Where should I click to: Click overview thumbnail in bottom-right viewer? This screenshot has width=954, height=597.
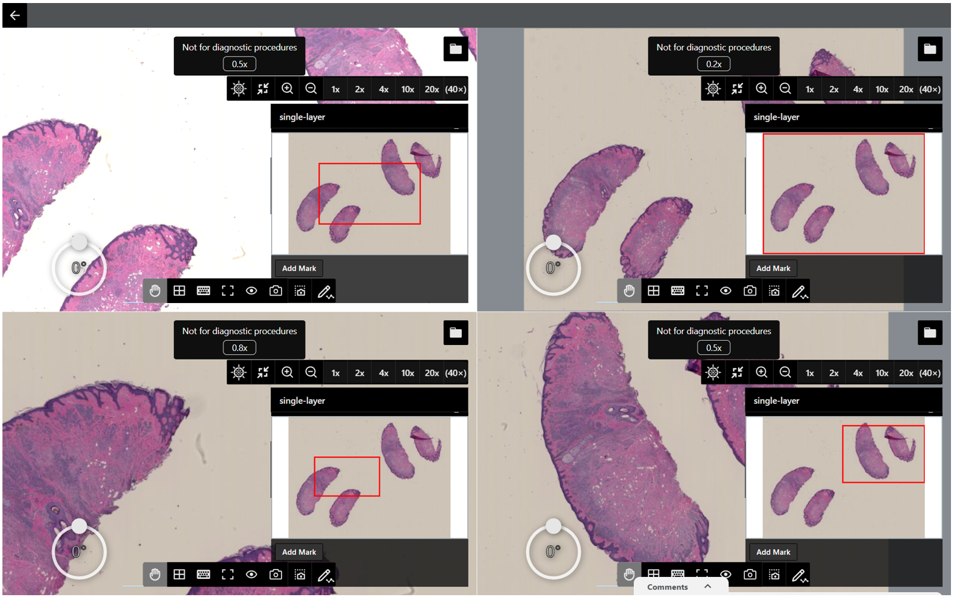tap(843, 477)
